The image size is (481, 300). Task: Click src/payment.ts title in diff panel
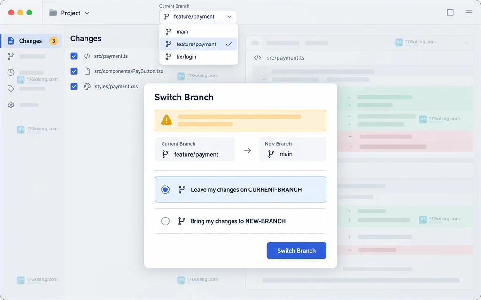pyautogui.click(x=286, y=58)
